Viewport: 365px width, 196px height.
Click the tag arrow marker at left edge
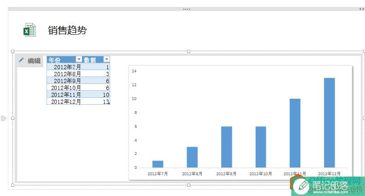pos(4,119)
